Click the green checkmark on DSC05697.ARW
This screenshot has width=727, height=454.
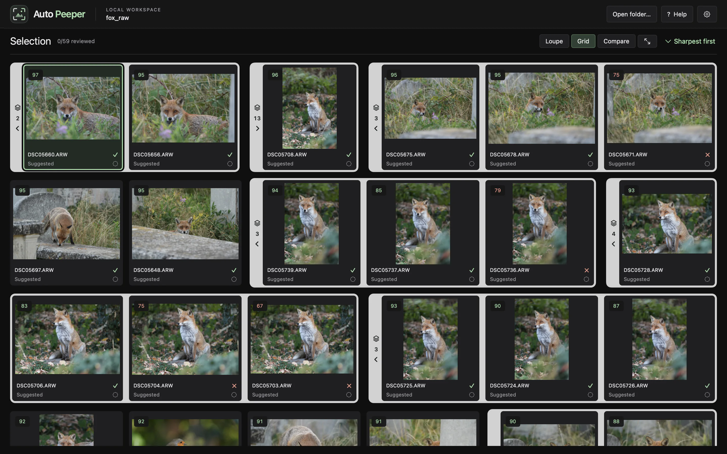pyautogui.click(x=115, y=270)
